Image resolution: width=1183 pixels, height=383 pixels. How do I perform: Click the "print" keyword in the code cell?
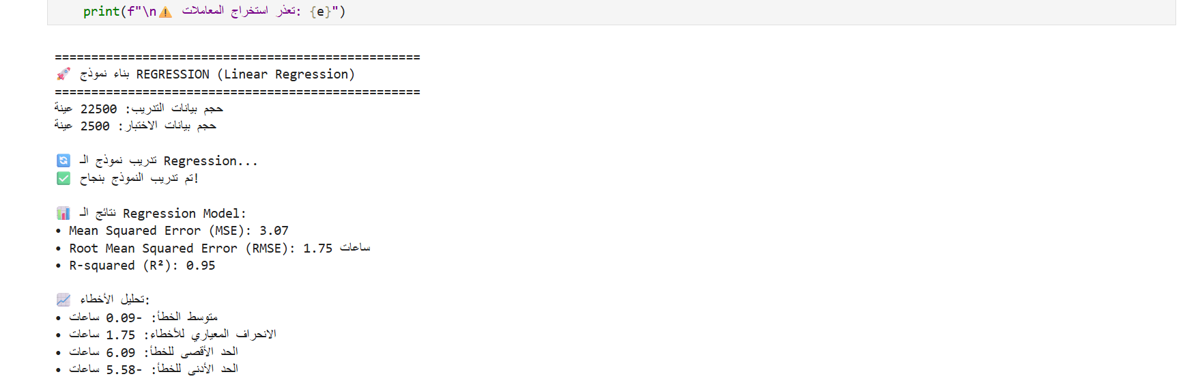point(101,12)
